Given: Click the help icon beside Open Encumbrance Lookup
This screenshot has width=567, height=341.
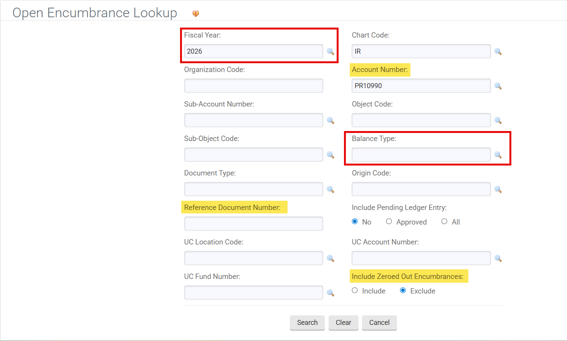Looking at the screenshot, I should coord(195,13).
